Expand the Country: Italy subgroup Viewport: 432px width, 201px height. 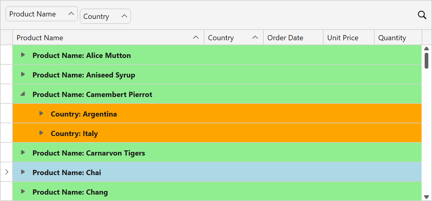point(41,133)
